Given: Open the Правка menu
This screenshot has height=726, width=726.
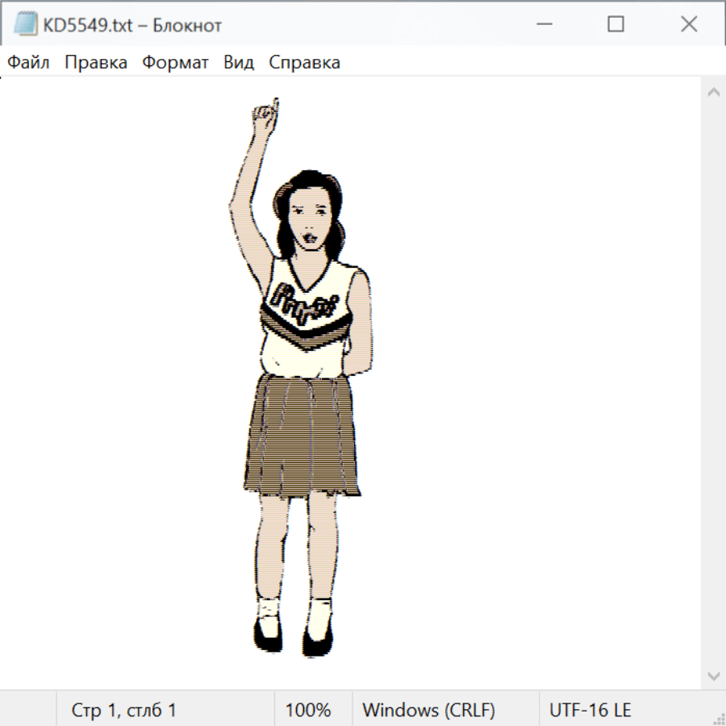Looking at the screenshot, I should 96,63.
